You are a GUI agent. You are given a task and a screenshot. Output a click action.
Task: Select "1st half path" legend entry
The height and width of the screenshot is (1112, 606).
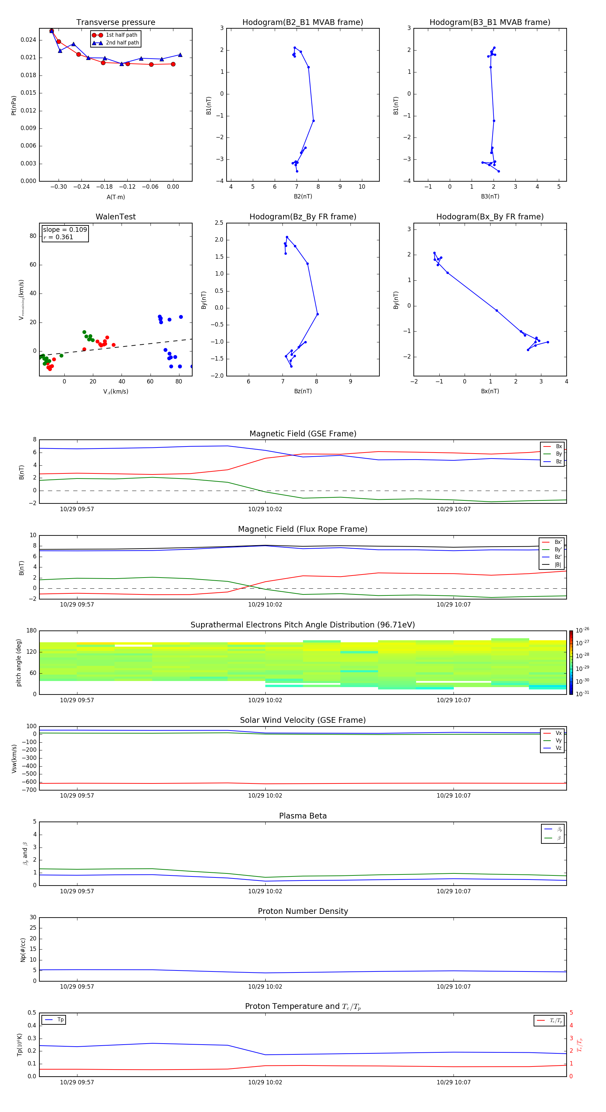tap(115, 35)
